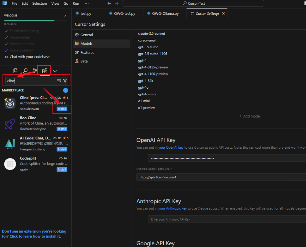Open the overflow menu with three dots
Viewport: 306px width, 247px height.
click(x=87, y=4)
